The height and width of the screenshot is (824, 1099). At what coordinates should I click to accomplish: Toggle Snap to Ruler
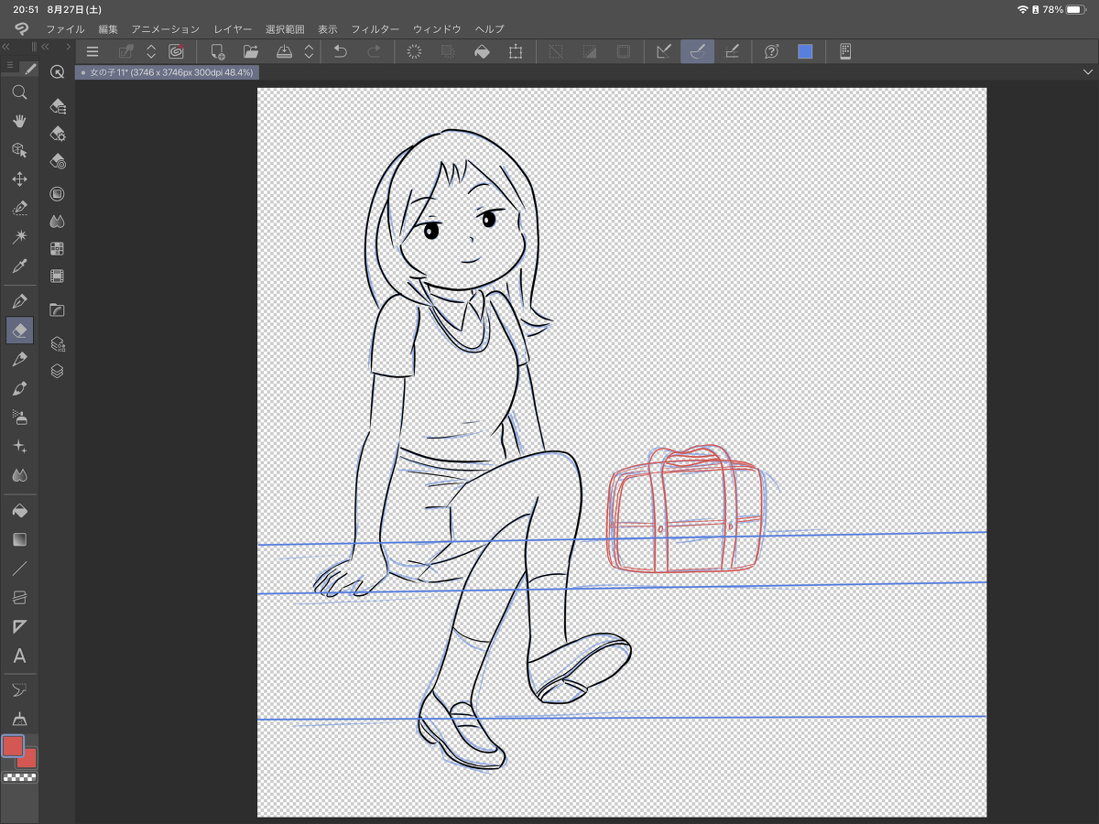(x=665, y=52)
